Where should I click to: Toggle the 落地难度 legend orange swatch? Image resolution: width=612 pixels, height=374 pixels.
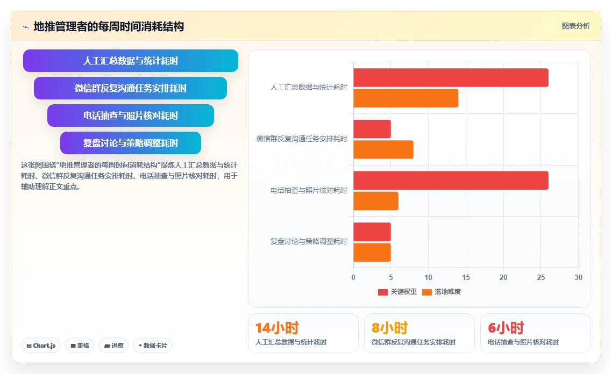point(427,292)
